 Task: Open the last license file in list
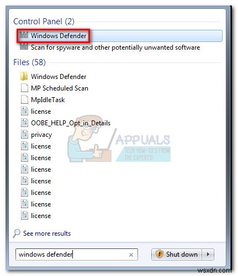click(41, 216)
